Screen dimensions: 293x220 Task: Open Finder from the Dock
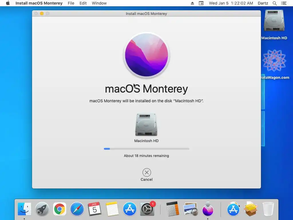[24, 209]
